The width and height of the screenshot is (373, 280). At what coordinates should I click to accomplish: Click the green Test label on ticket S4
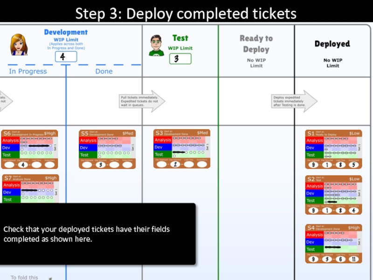314,249
